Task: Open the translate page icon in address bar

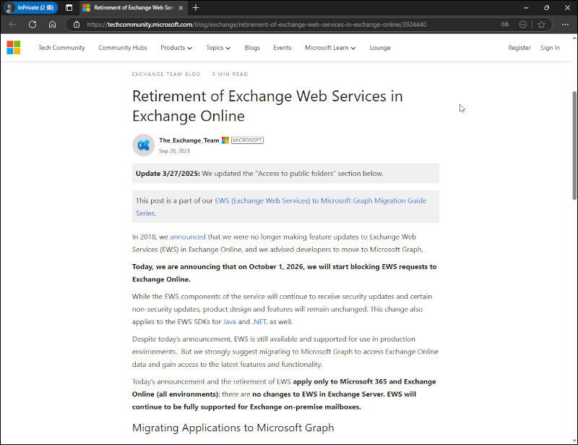Action: coord(504,25)
